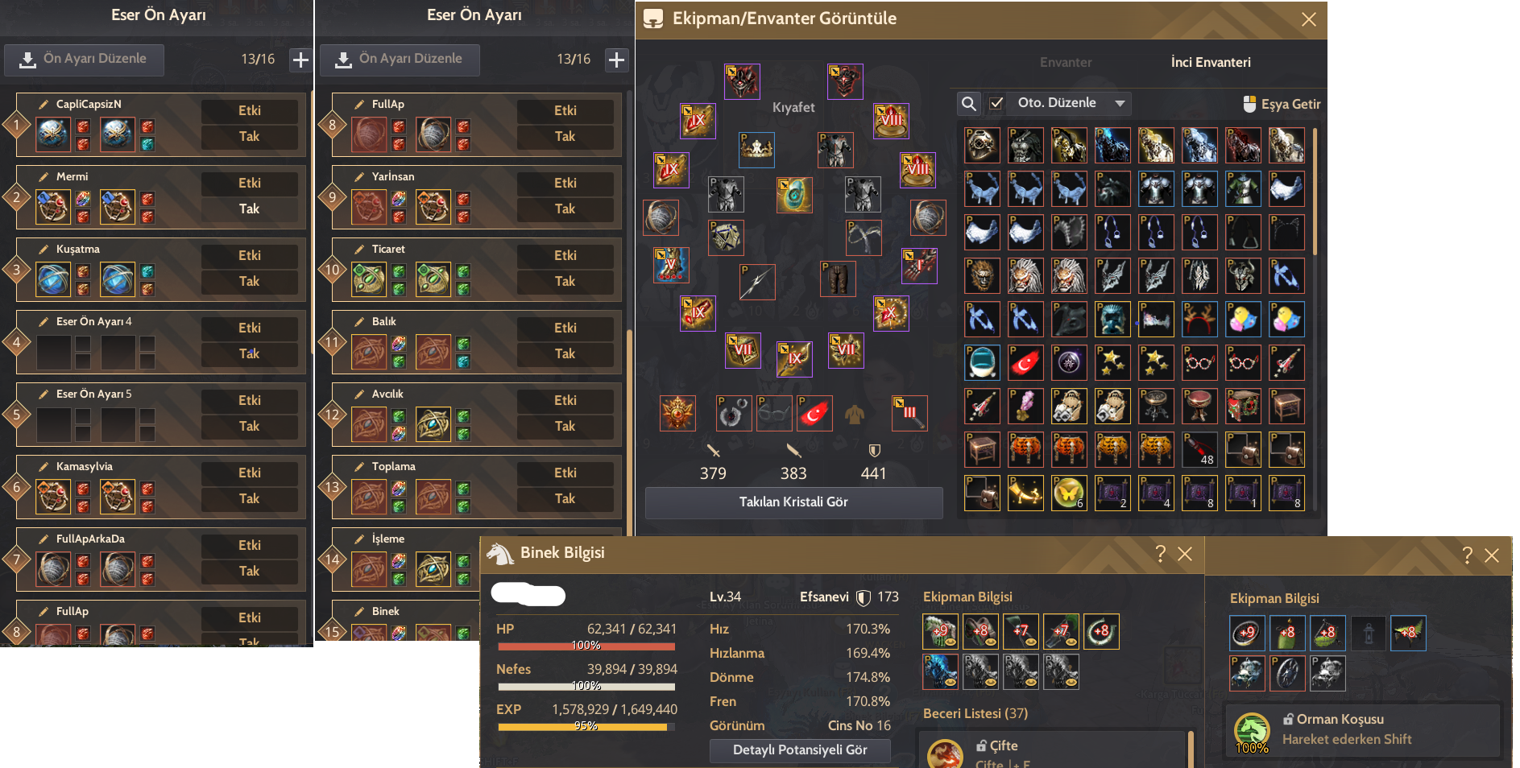
Task: Switch to the İnci Envanteri tab
Action: click(1211, 62)
